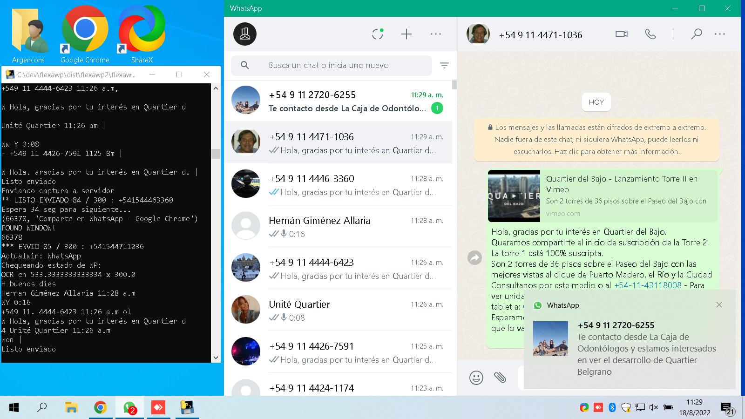The width and height of the screenshot is (745, 419).
Task: Launch Google Chrome desktop shortcut
Action: (x=85, y=35)
